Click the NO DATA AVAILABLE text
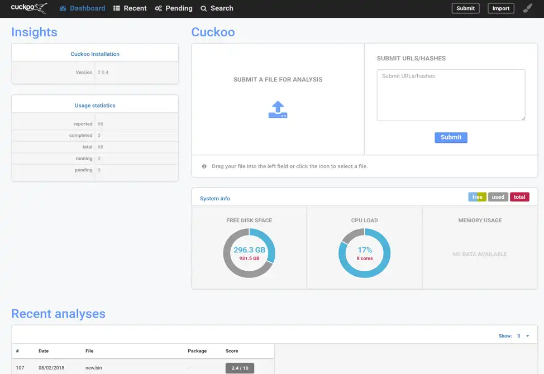The height and width of the screenshot is (374, 544). coord(480,255)
